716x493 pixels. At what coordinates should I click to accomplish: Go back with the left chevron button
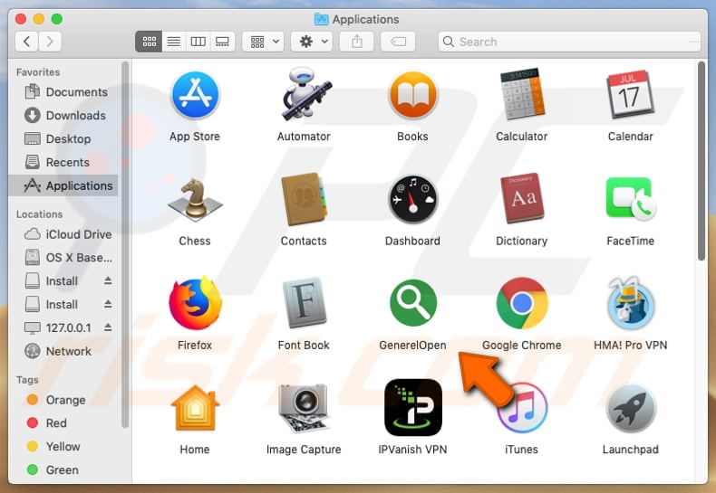click(27, 42)
